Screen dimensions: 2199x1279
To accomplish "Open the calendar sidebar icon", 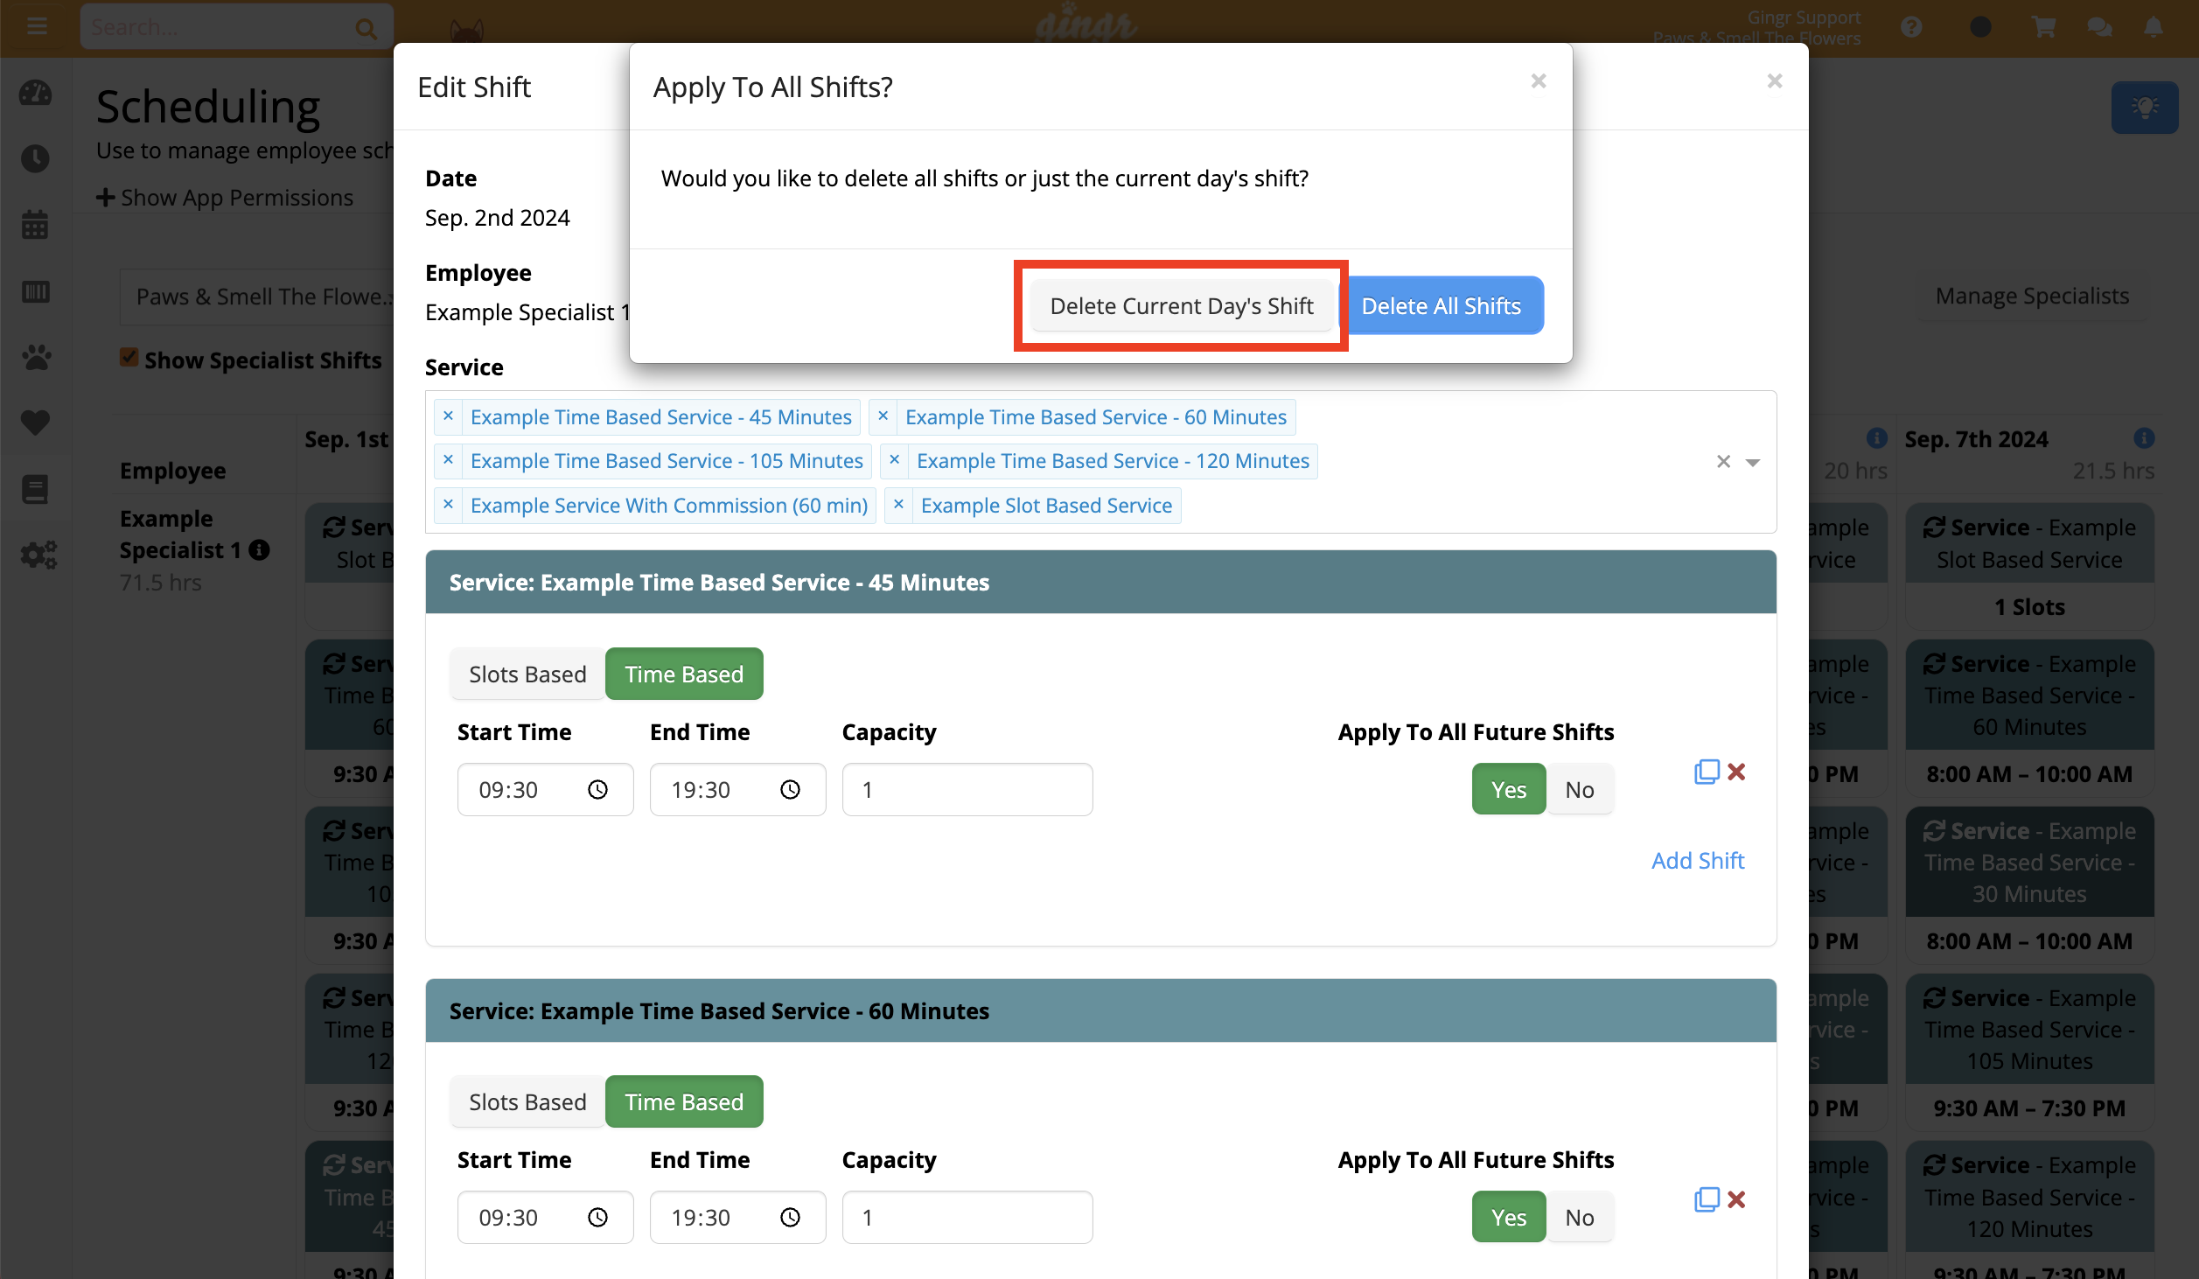I will [36, 225].
